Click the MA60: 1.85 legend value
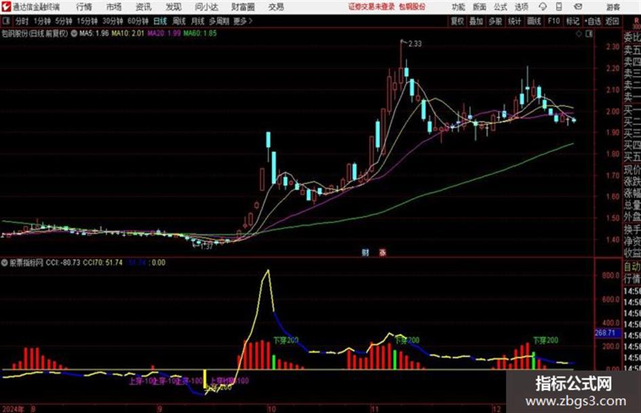This screenshot has width=641, height=413. pyautogui.click(x=200, y=33)
